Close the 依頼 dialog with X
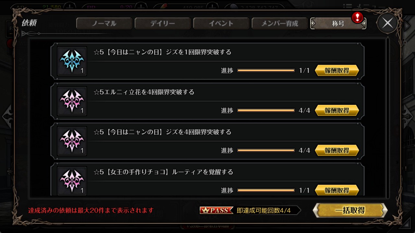This screenshot has width=415, height=233. click(x=387, y=23)
